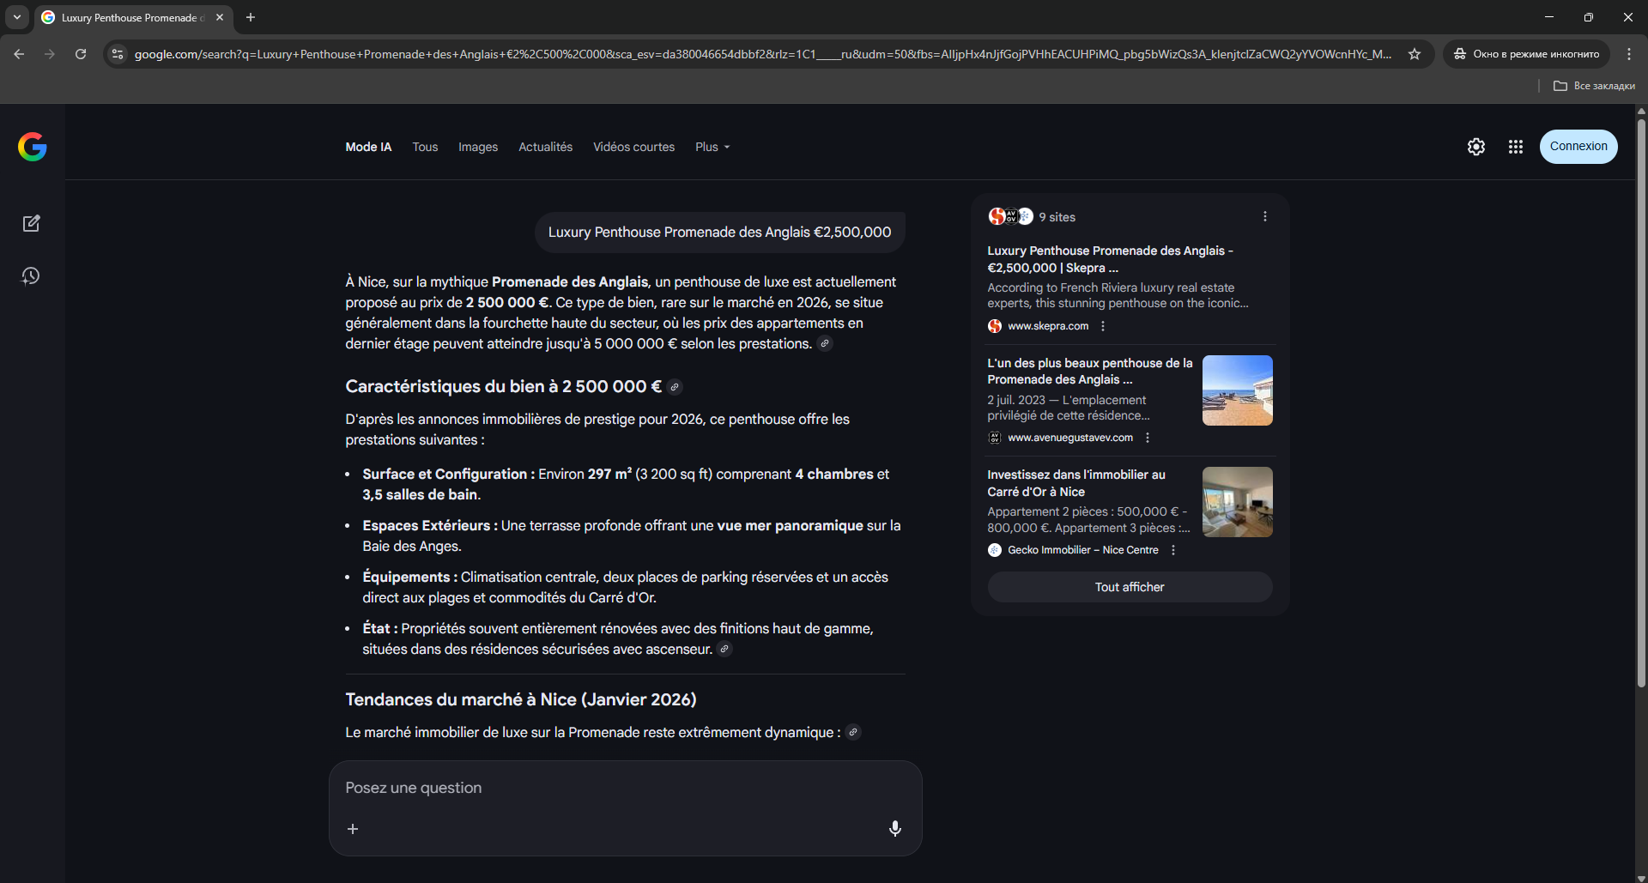
Task: Switch to the Images tab
Action: [477, 147]
